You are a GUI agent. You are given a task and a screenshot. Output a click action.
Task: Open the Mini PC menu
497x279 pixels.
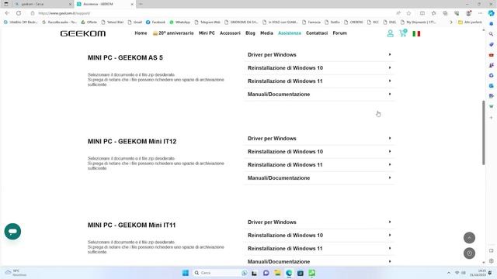pos(207,33)
